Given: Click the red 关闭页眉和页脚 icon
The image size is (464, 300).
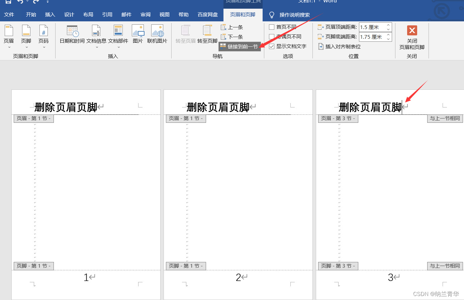Looking at the screenshot, I should pos(412,30).
